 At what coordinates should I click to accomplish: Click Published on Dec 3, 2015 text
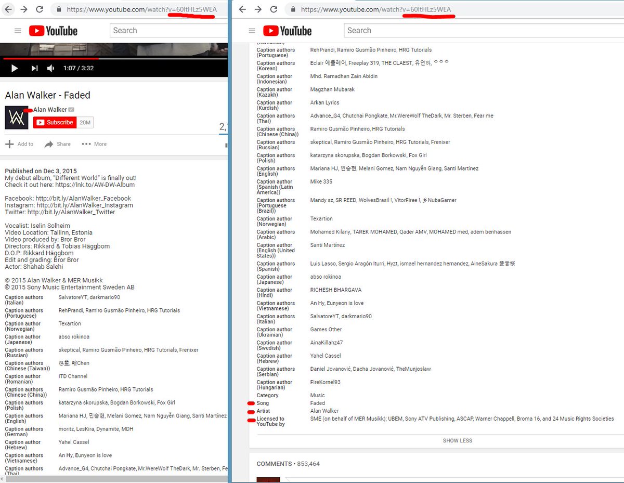point(41,171)
